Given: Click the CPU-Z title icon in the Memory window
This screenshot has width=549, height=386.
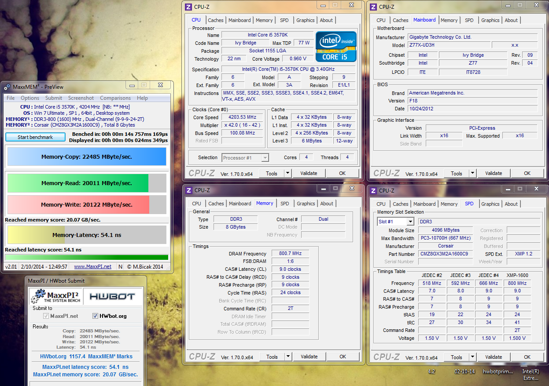Looking at the screenshot, I should (188, 190).
